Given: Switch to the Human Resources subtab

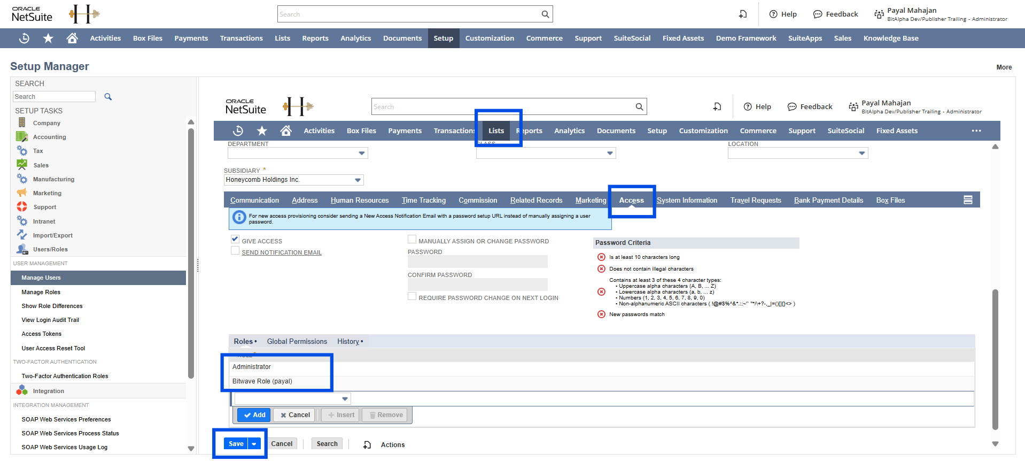Looking at the screenshot, I should click(x=360, y=201).
